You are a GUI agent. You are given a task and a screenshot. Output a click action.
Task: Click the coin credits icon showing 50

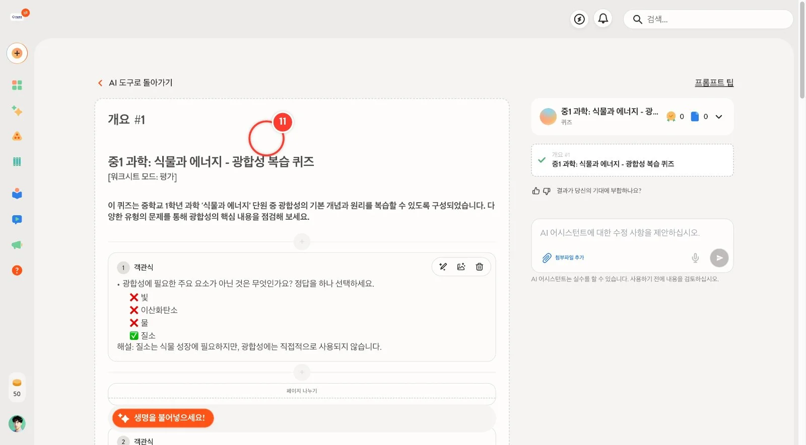point(17,387)
